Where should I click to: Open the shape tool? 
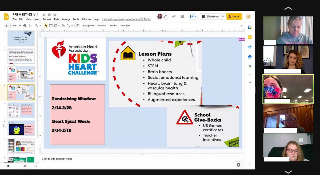point(63,26)
